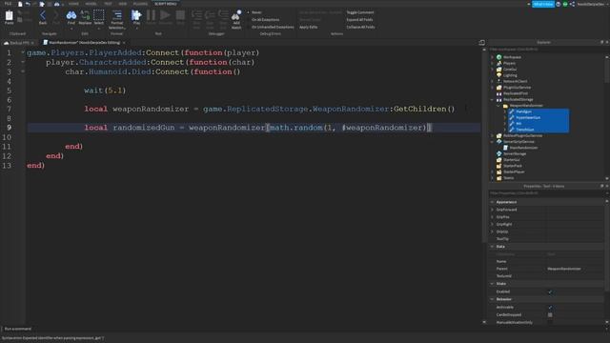610x343 pixels.
Task: Toggle the Enabled property checkbox
Action: pos(550,292)
